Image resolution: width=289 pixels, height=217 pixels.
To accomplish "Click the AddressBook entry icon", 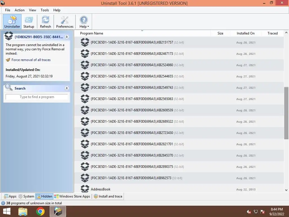I will (x=85, y=188).
